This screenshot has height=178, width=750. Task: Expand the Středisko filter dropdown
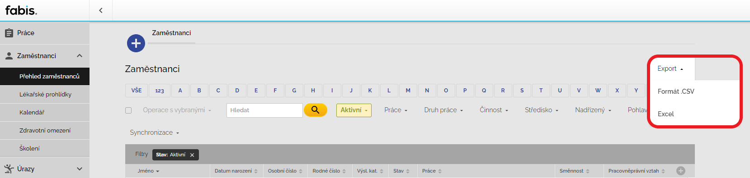[x=542, y=110]
